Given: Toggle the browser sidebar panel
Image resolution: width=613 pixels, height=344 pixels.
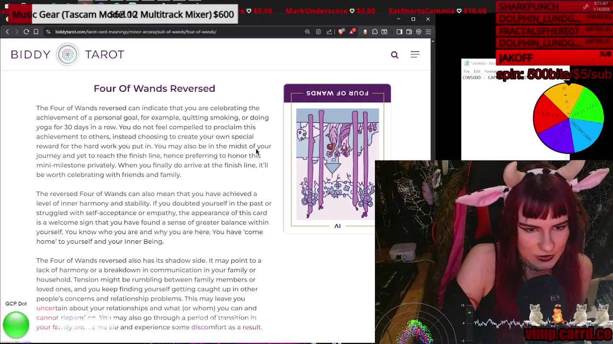Looking at the screenshot, I should (399, 32).
